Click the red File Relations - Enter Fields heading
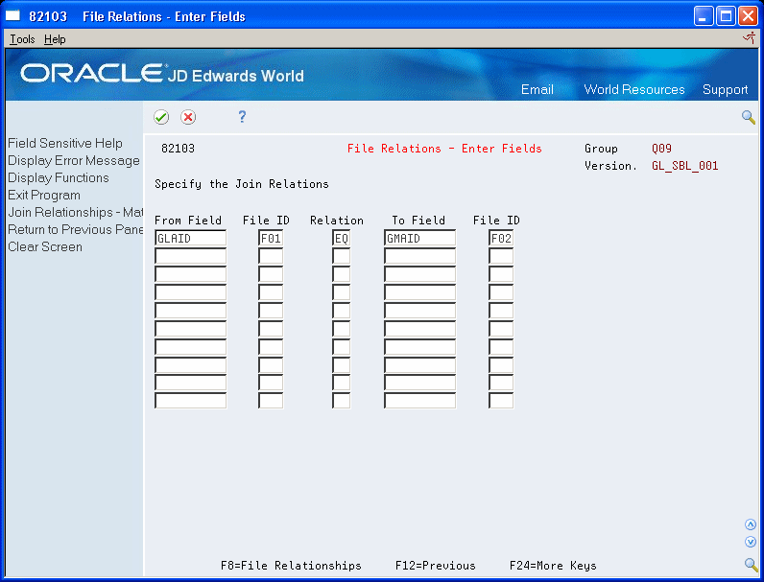The image size is (764, 582). pos(444,149)
